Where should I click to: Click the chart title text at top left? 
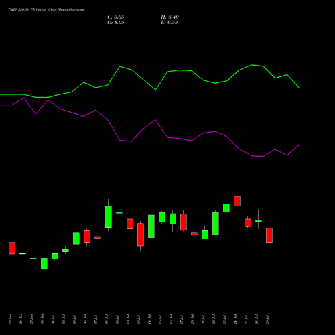(46, 10)
